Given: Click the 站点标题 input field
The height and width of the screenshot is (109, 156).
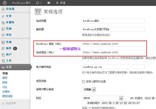Looking at the screenshot, I should point(113,21).
